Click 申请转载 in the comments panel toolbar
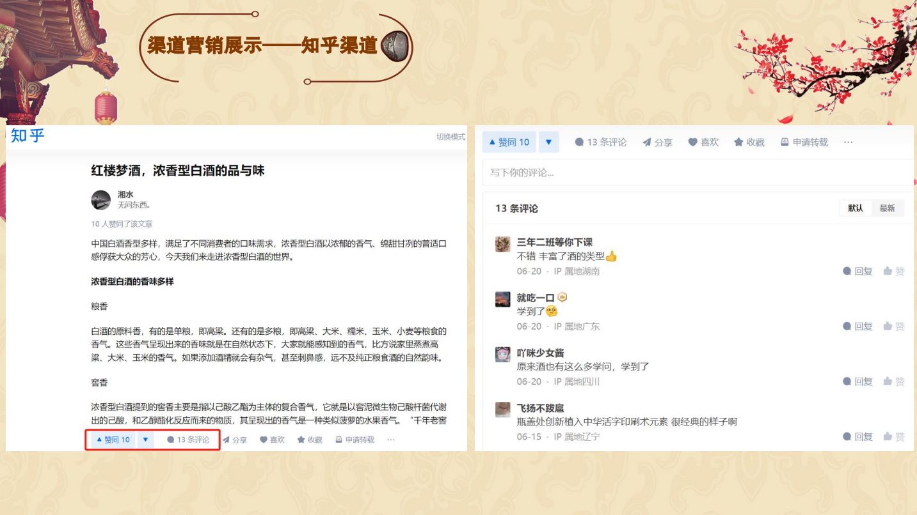Viewport: 917px width, 515px height. (x=804, y=142)
